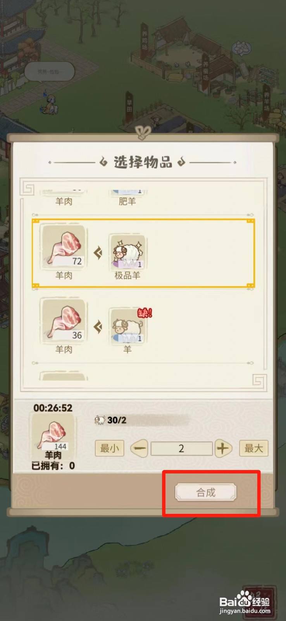Click the 羊 sheep icon marked 缺
Viewport: 286px width, 621px height.
tap(127, 326)
